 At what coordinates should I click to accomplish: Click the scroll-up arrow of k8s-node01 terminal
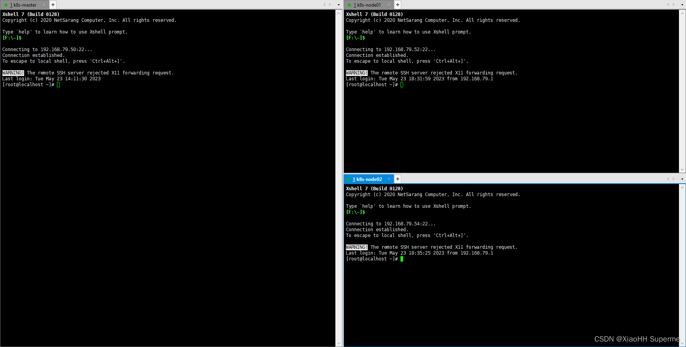[x=682, y=13]
